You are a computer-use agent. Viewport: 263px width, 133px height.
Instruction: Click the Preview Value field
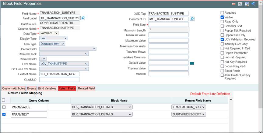(168, 68)
